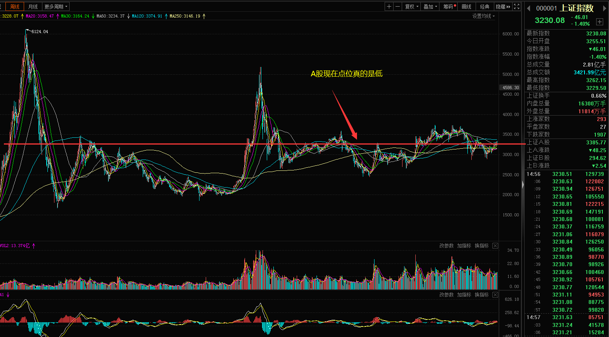The width and height of the screenshot is (609, 337).
Task: Click the 最高指数 row
Action: (566, 80)
